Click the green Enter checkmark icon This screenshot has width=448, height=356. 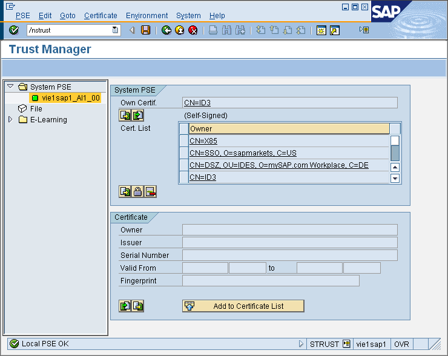point(14,30)
